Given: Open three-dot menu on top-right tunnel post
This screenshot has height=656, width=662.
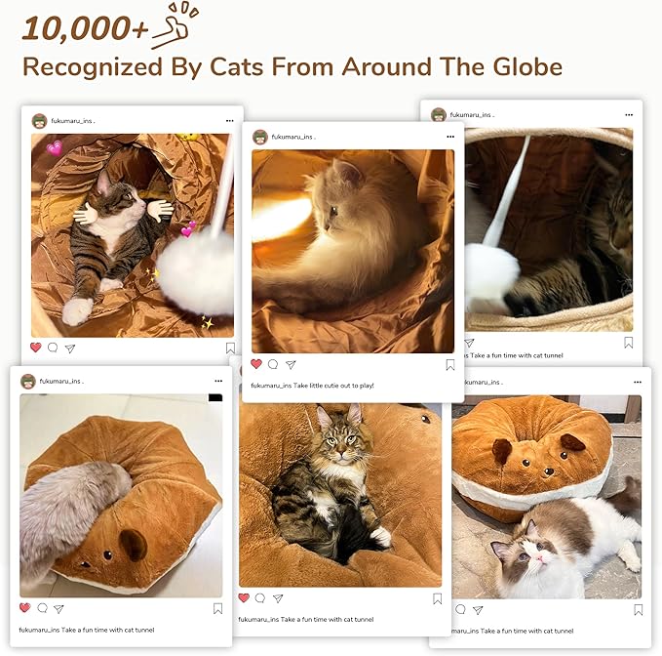Looking at the screenshot, I should (629, 115).
